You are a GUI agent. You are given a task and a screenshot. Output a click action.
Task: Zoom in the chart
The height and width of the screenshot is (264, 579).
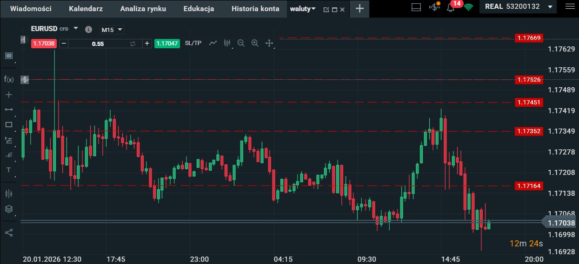pos(255,43)
